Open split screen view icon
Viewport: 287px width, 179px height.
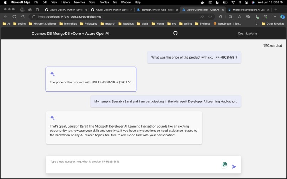click(230, 17)
